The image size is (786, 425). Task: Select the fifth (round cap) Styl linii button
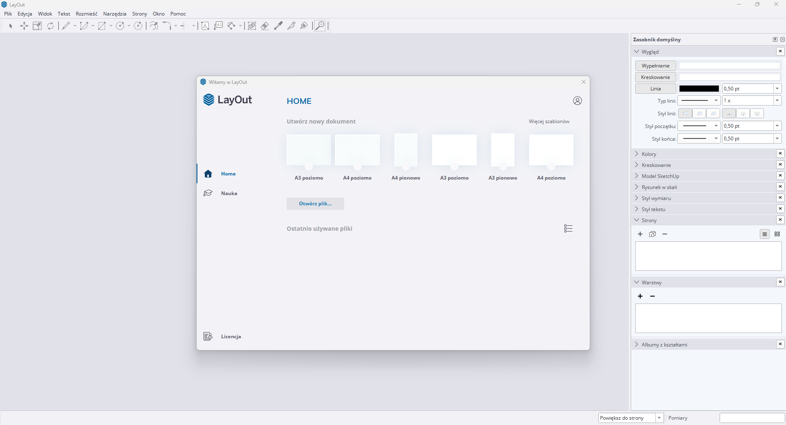(x=743, y=113)
